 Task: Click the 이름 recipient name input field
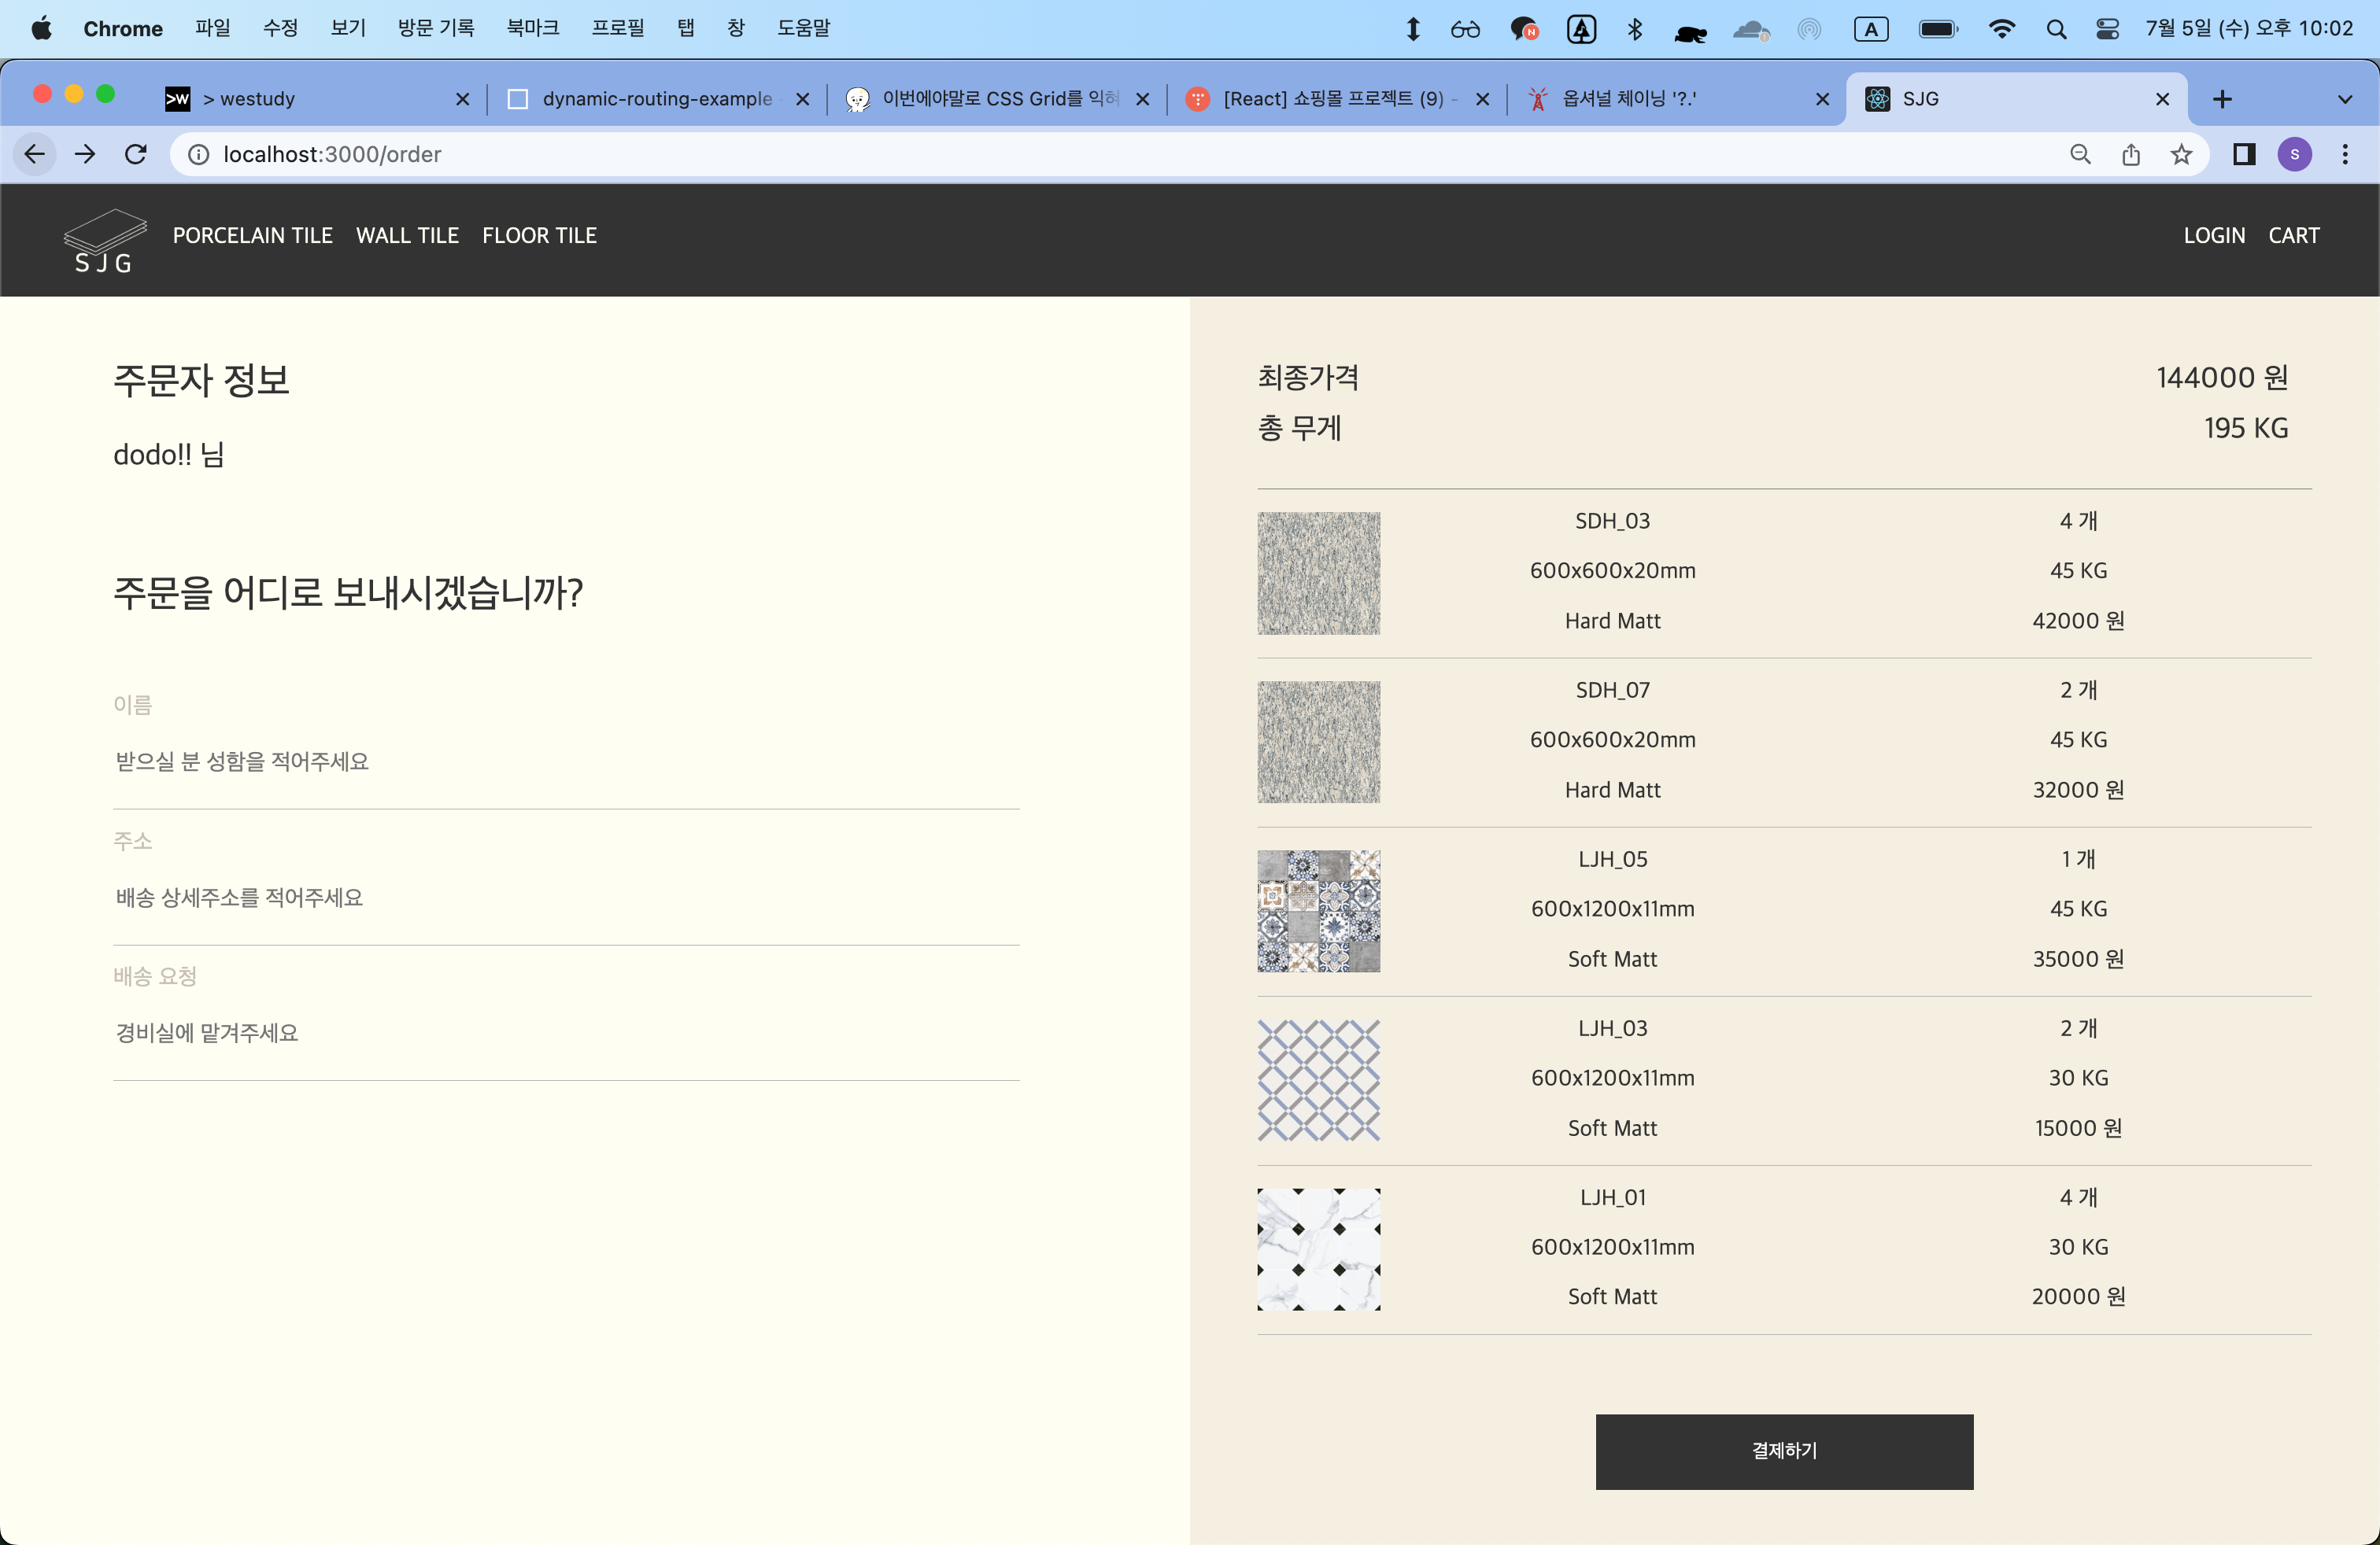click(565, 762)
